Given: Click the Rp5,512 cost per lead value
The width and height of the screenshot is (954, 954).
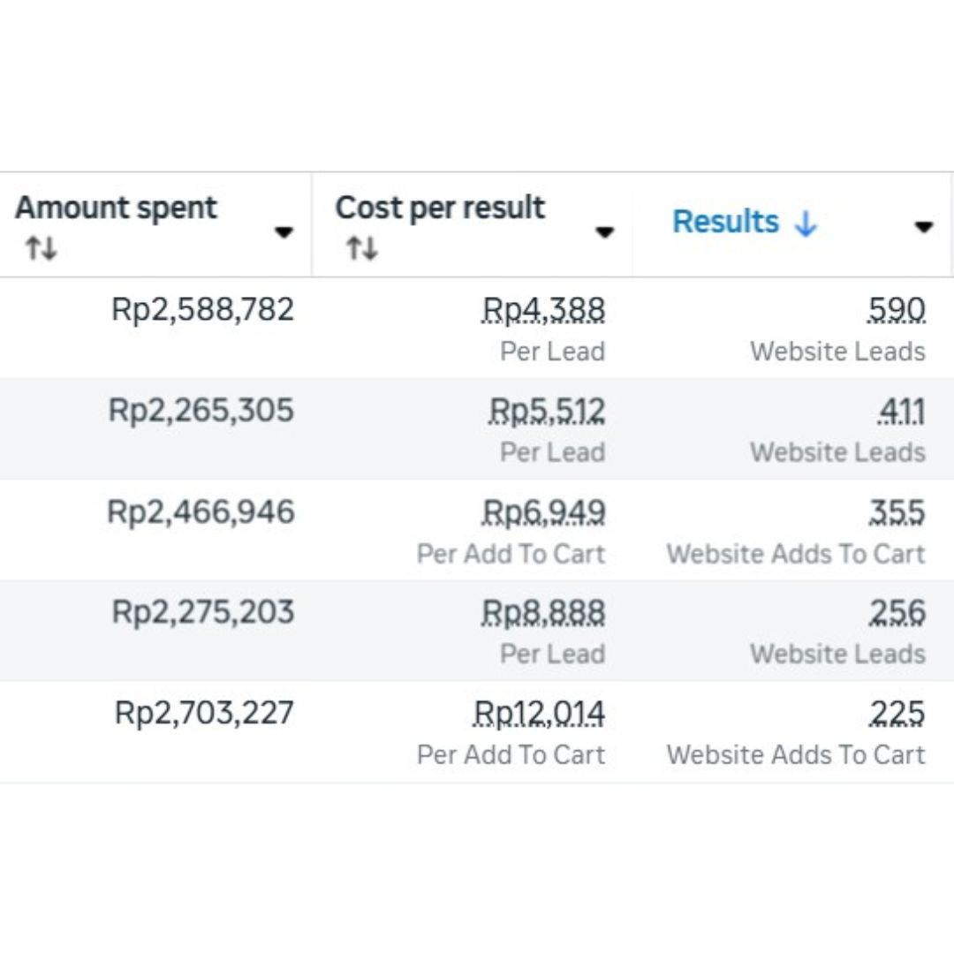Looking at the screenshot, I should point(547,411).
